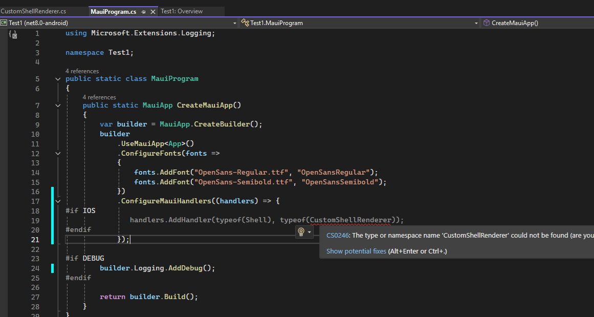594x317 pixels.
Task: Open the Test1 (net8.0-android) project dropdown
Action: [235, 23]
